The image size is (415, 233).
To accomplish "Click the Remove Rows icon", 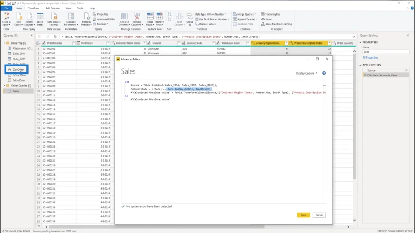I will pyautogui.click(x=159, y=17).
